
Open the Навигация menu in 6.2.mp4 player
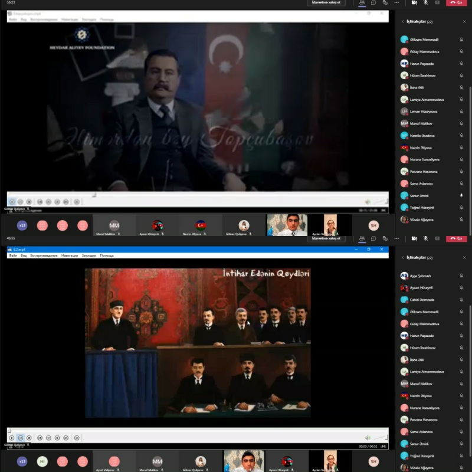[x=70, y=255]
